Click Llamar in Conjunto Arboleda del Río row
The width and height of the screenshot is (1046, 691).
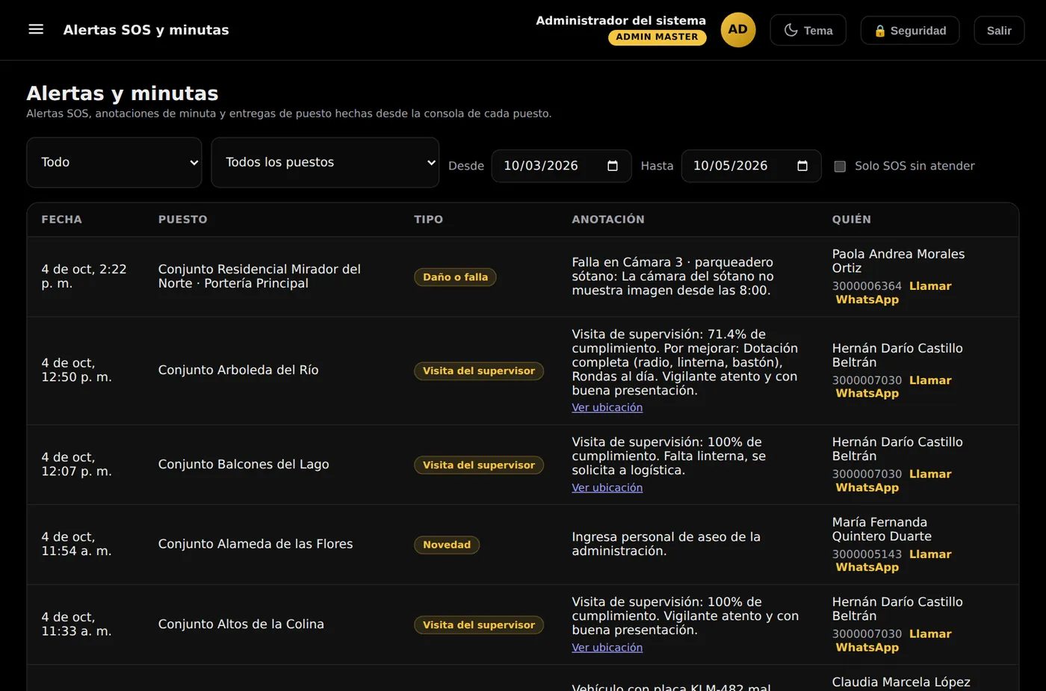[930, 380]
